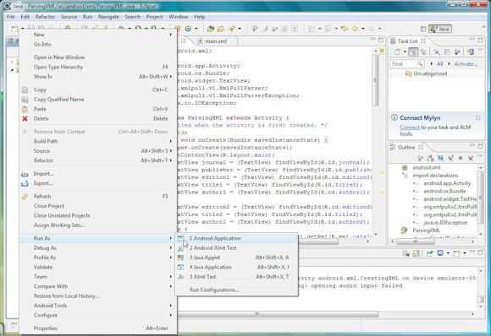
Task: Open Outline view menu triangle
Action: click(480, 156)
